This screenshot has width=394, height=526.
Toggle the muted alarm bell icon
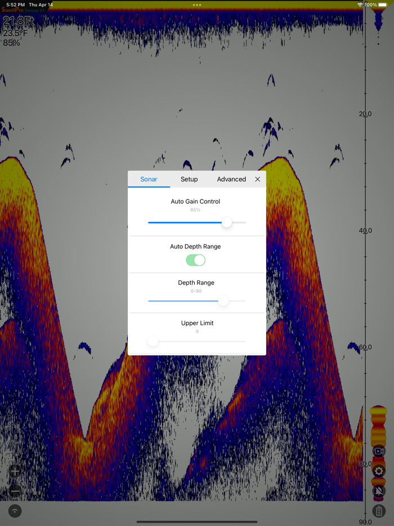[379, 491]
